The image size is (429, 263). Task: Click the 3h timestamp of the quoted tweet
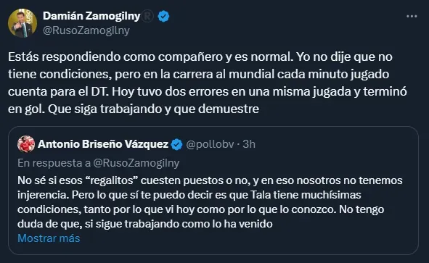tap(249, 144)
